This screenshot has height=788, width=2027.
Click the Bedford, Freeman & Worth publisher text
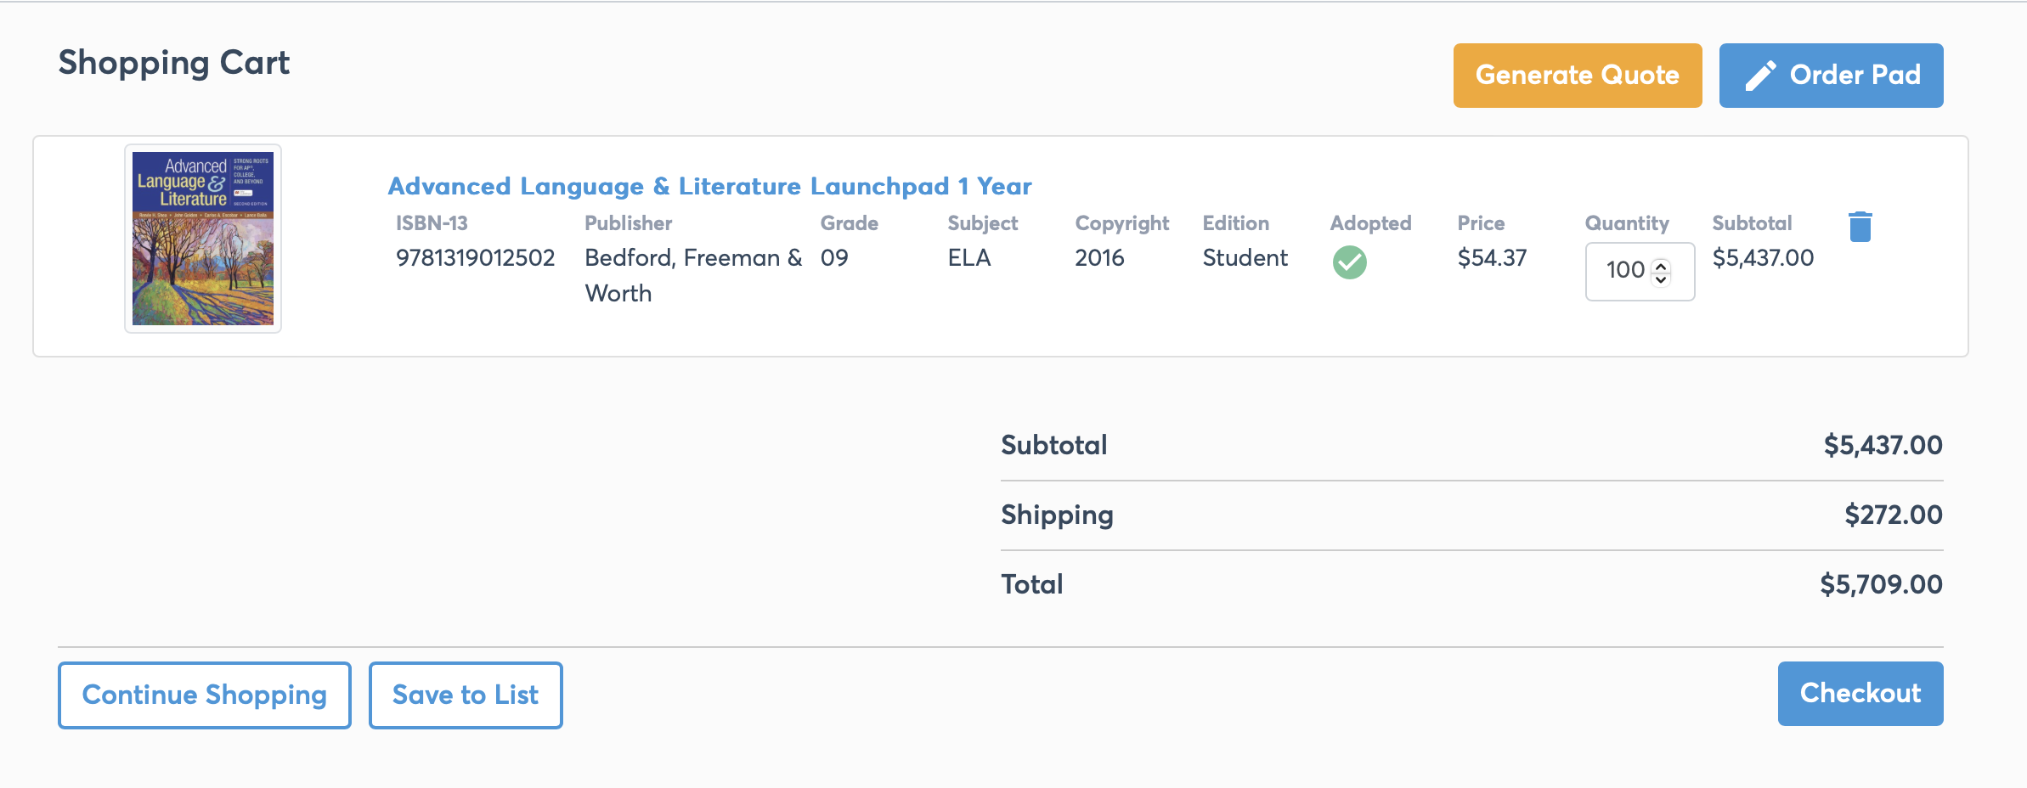693,275
